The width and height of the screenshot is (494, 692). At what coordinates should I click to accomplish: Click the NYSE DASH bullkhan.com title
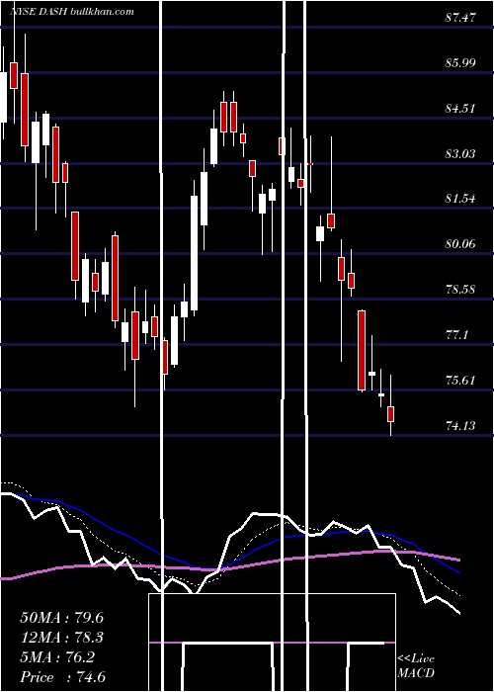[x=72, y=11]
